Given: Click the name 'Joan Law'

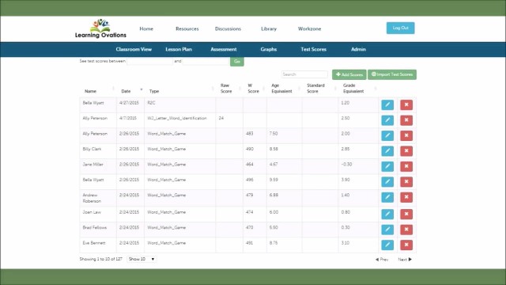Looking at the screenshot, I should [92, 212].
